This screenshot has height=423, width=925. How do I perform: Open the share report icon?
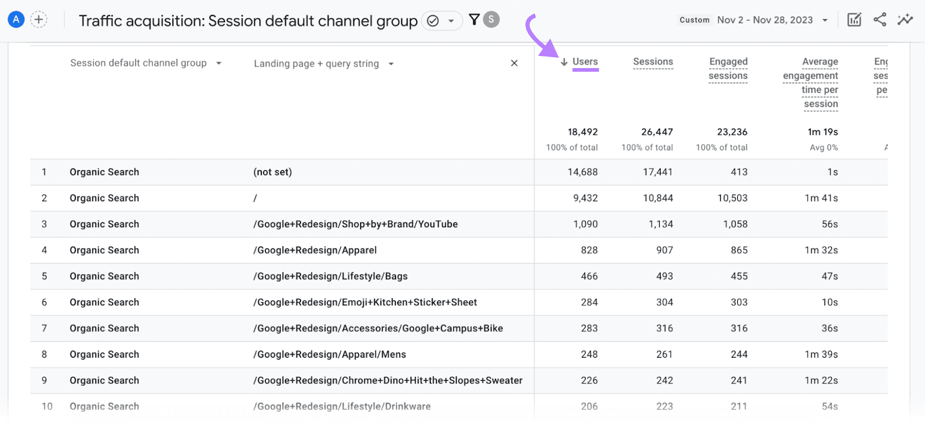pos(879,20)
